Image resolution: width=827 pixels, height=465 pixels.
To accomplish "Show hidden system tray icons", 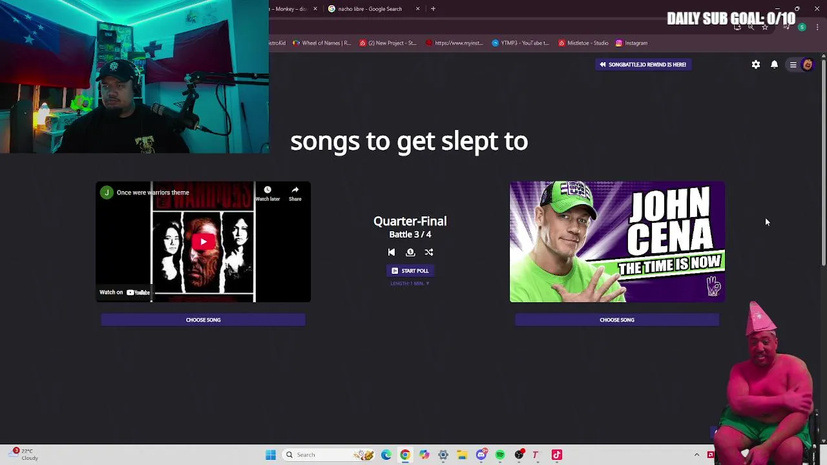I will [696, 455].
